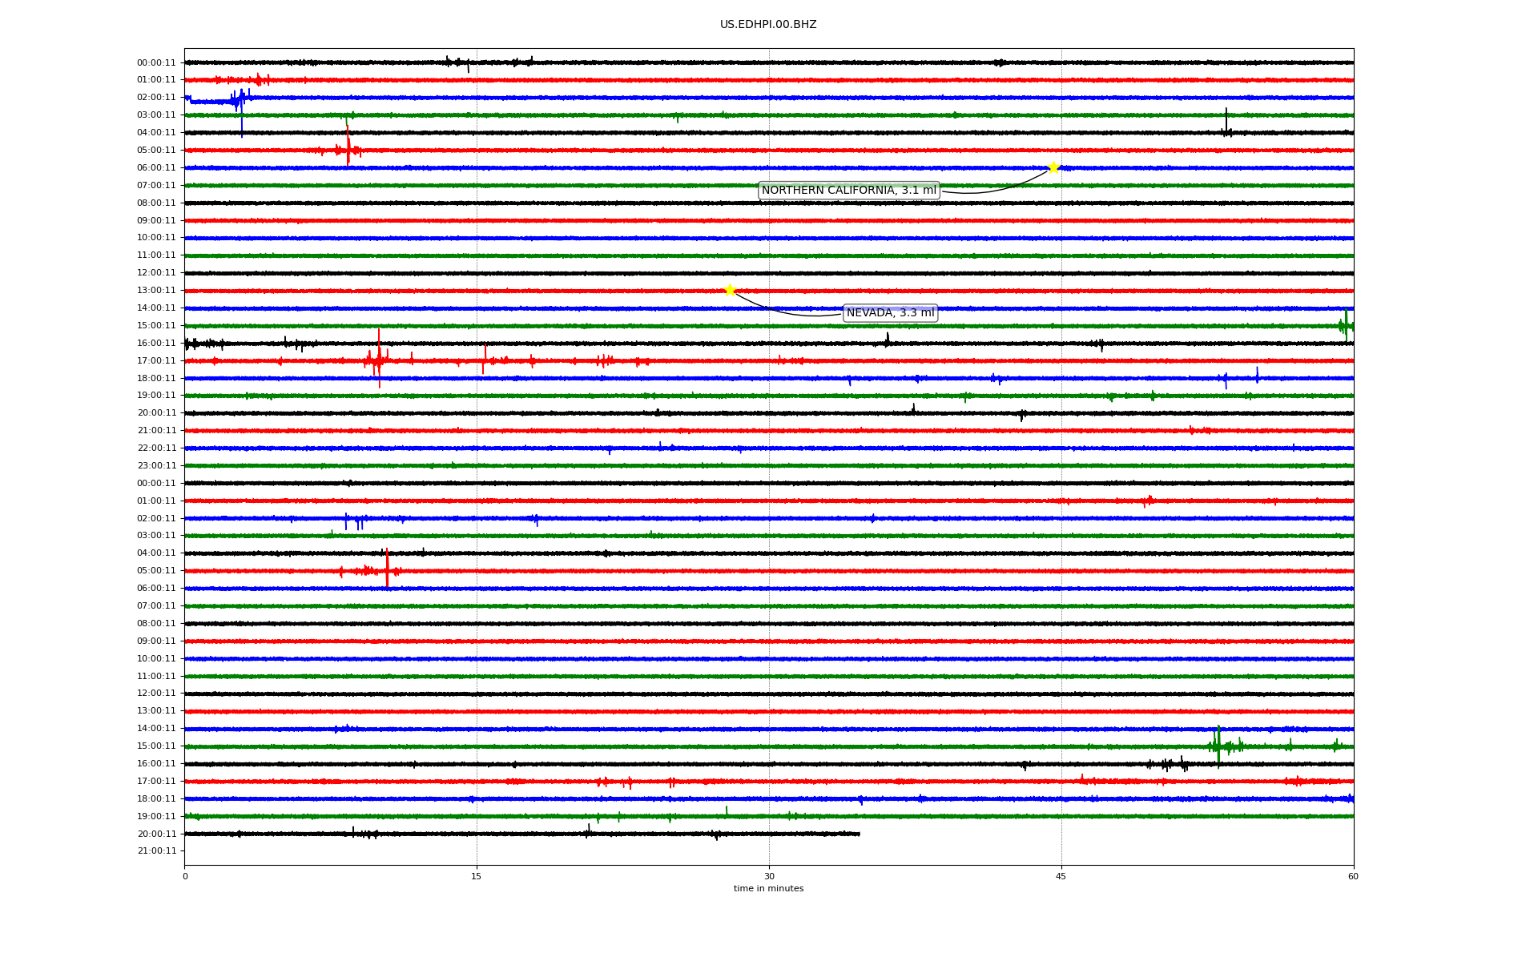
Task: Click the first 00:00:11 row label at top
Action: tap(156, 62)
